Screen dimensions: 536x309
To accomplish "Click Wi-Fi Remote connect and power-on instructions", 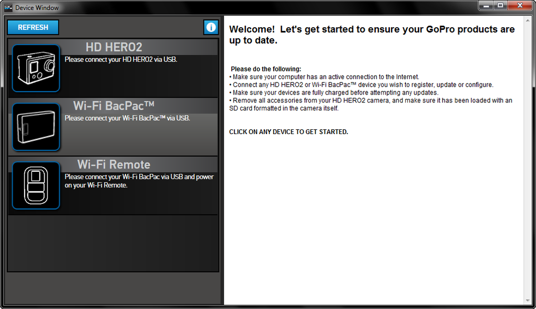I will (x=139, y=181).
